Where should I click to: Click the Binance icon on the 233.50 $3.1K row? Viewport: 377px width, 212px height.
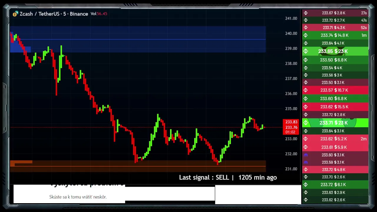pos(306,82)
